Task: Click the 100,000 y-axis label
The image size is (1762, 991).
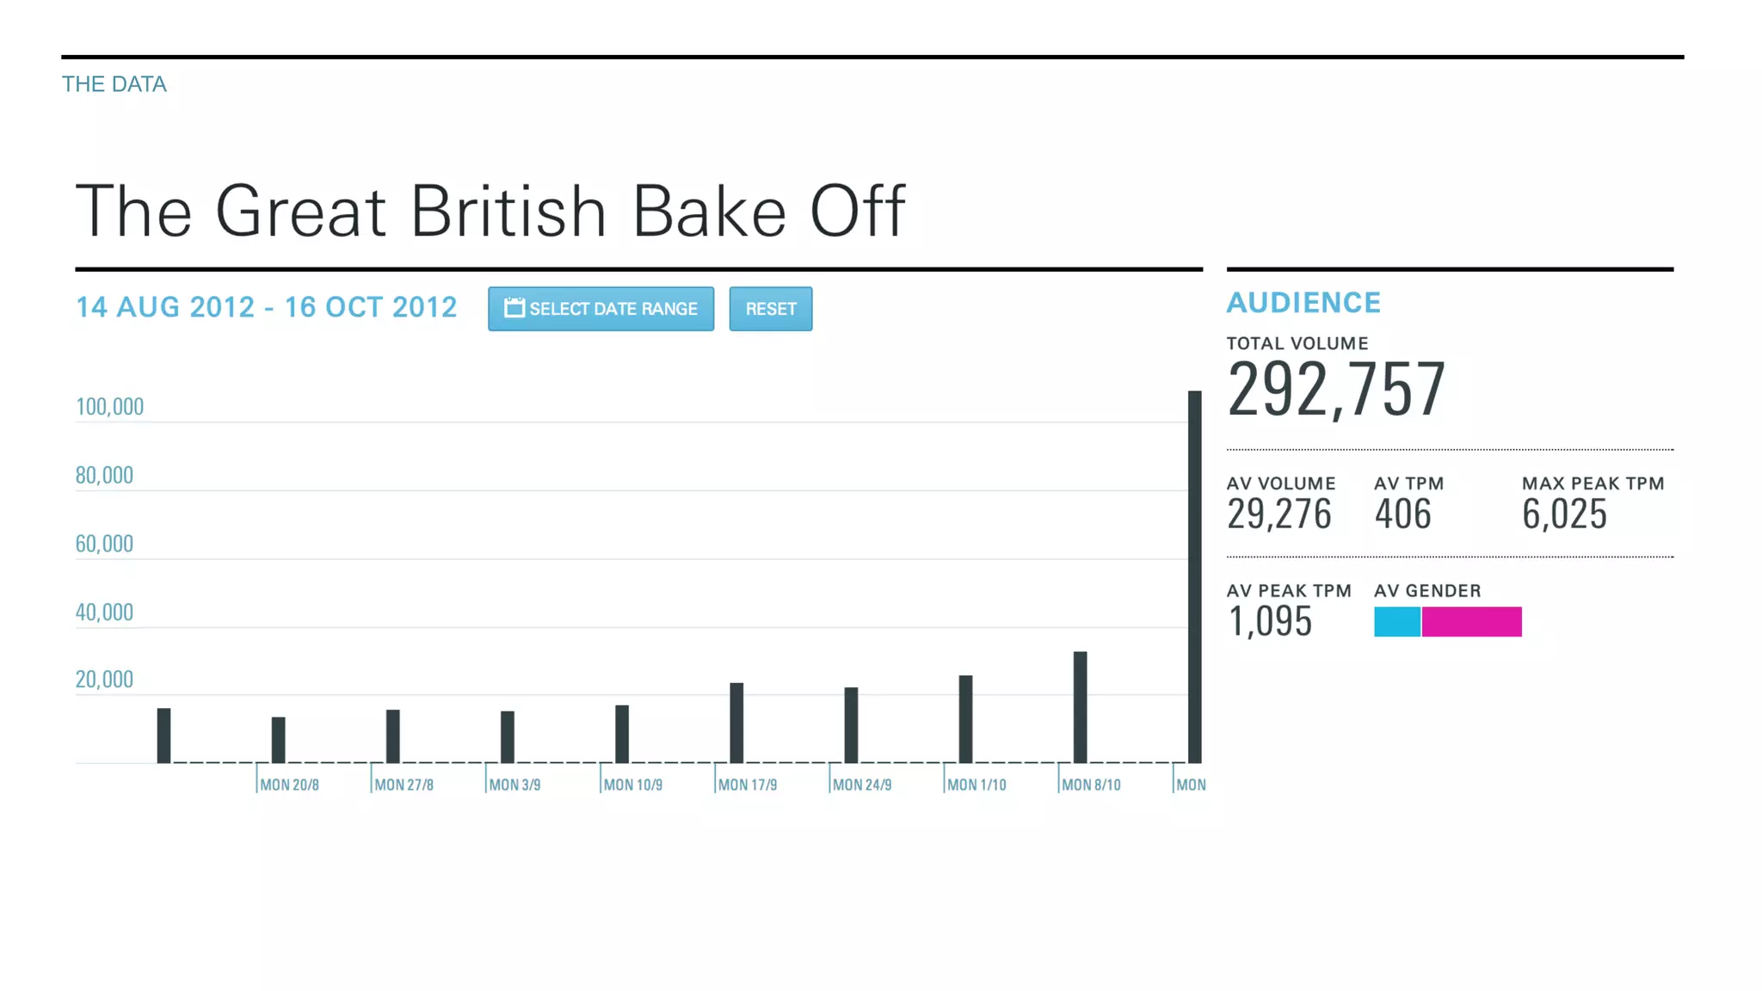Action: click(x=109, y=406)
